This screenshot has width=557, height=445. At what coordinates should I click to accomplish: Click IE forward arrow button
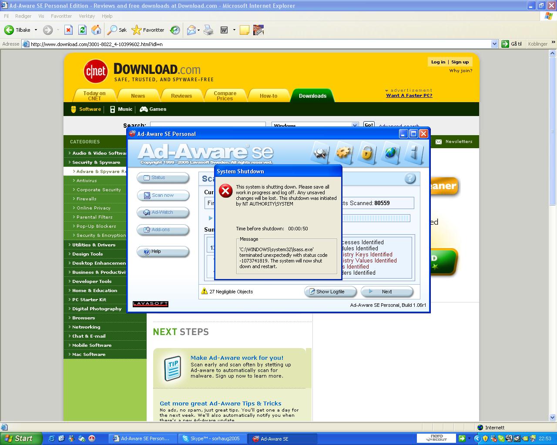(48, 30)
